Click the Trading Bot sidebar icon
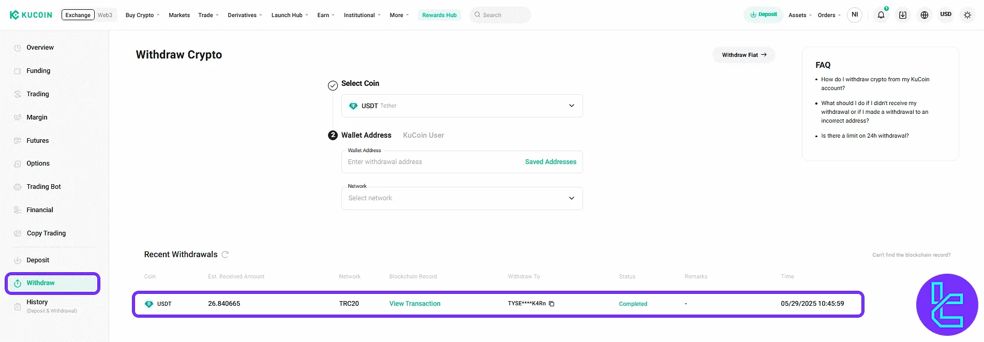The height and width of the screenshot is (342, 984). coord(18,187)
